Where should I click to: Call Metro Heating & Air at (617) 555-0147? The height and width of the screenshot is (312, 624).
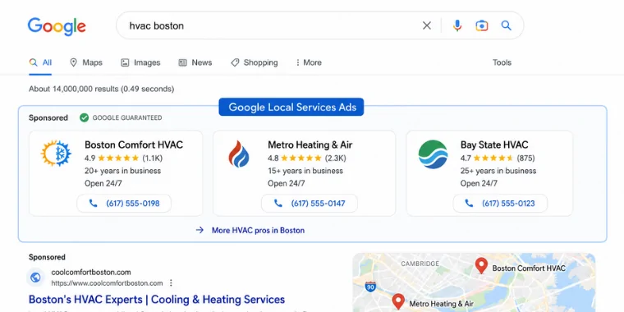(310, 204)
